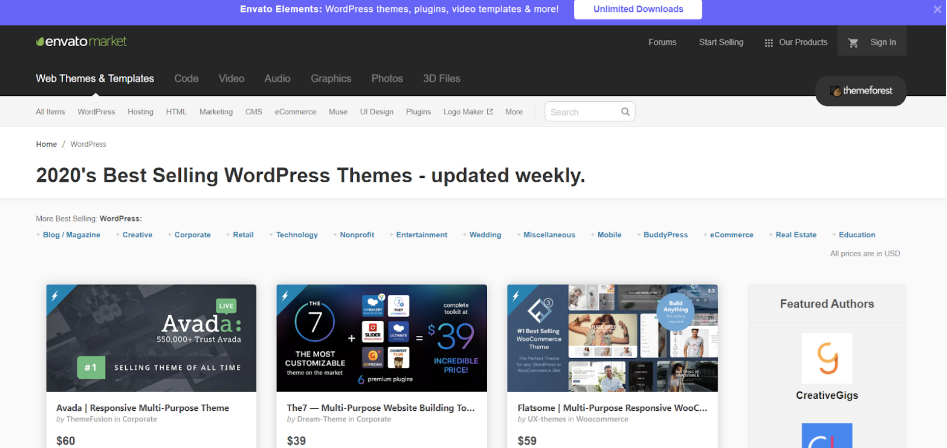Open the CMS menu item
947x448 pixels.
[253, 112]
